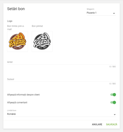The height and width of the screenshot is (132, 123).
Task: Click the 'Setări bon' dialog heading
Action: point(16,9)
